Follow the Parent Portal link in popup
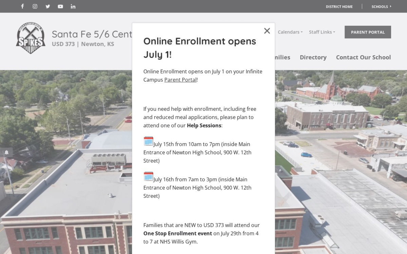407x254 pixels. tap(180, 80)
